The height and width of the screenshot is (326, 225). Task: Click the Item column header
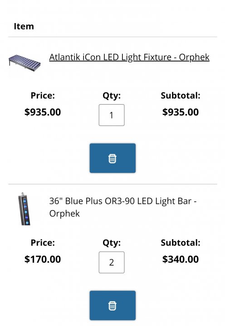coord(24,26)
